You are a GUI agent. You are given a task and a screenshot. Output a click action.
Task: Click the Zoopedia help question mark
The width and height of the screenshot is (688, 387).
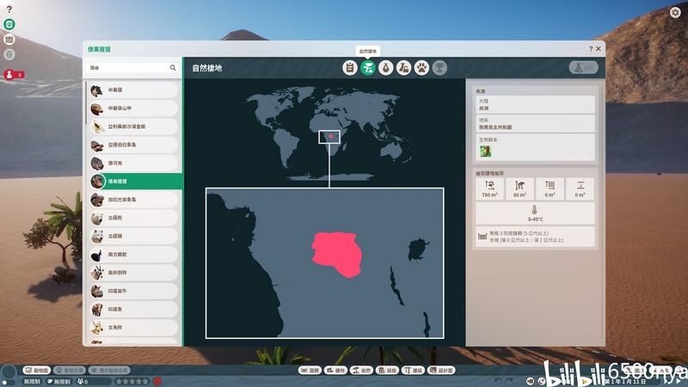tap(591, 49)
